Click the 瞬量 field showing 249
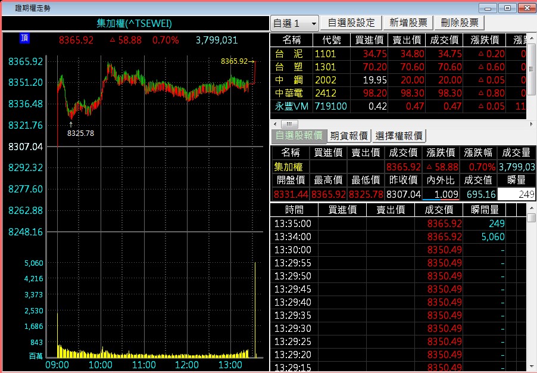This screenshot has width=537, height=373. [516, 194]
